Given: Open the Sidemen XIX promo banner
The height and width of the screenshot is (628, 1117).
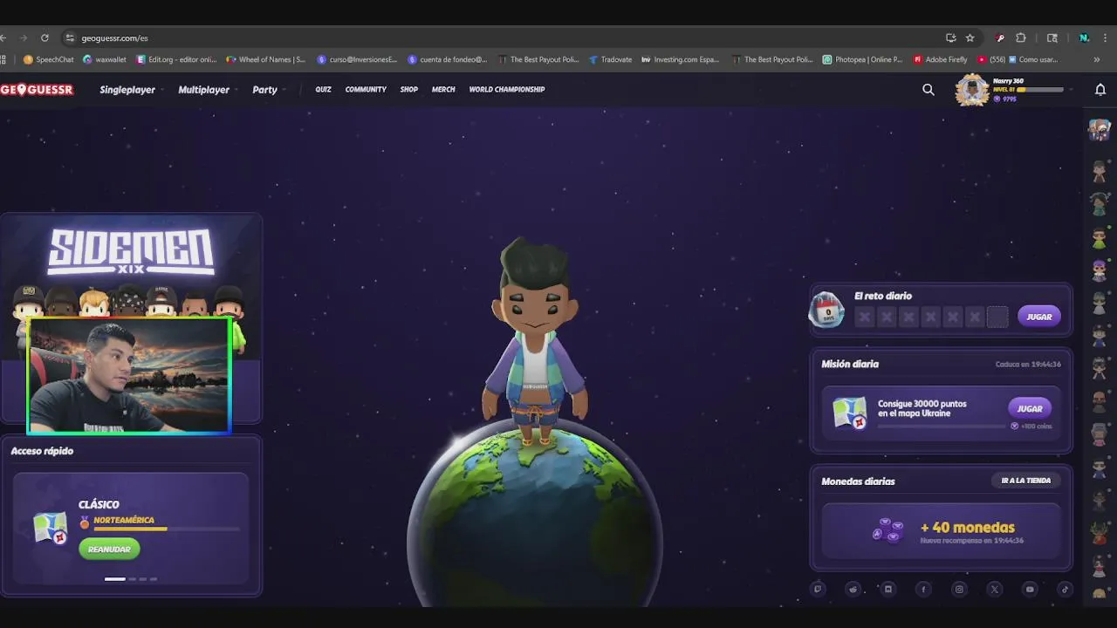Looking at the screenshot, I should [131, 317].
